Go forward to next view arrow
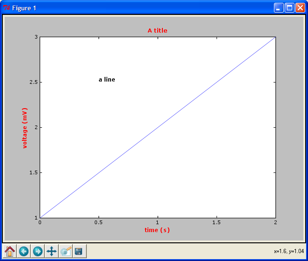The width and height of the screenshot is (308, 261). 38,251
